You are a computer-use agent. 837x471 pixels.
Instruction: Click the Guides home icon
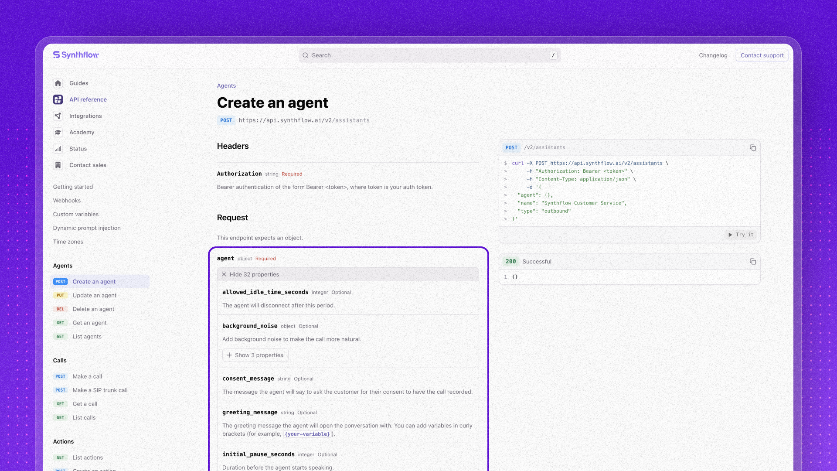tap(58, 83)
